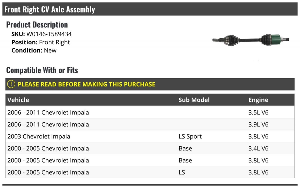Select the Vehicle column header
The height and width of the screenshot is (188, 300).
pos(18,100)
